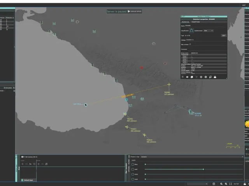Click the round disc icon in properties toolbar
Screen dimensions: 249x186
pos(206,77)
